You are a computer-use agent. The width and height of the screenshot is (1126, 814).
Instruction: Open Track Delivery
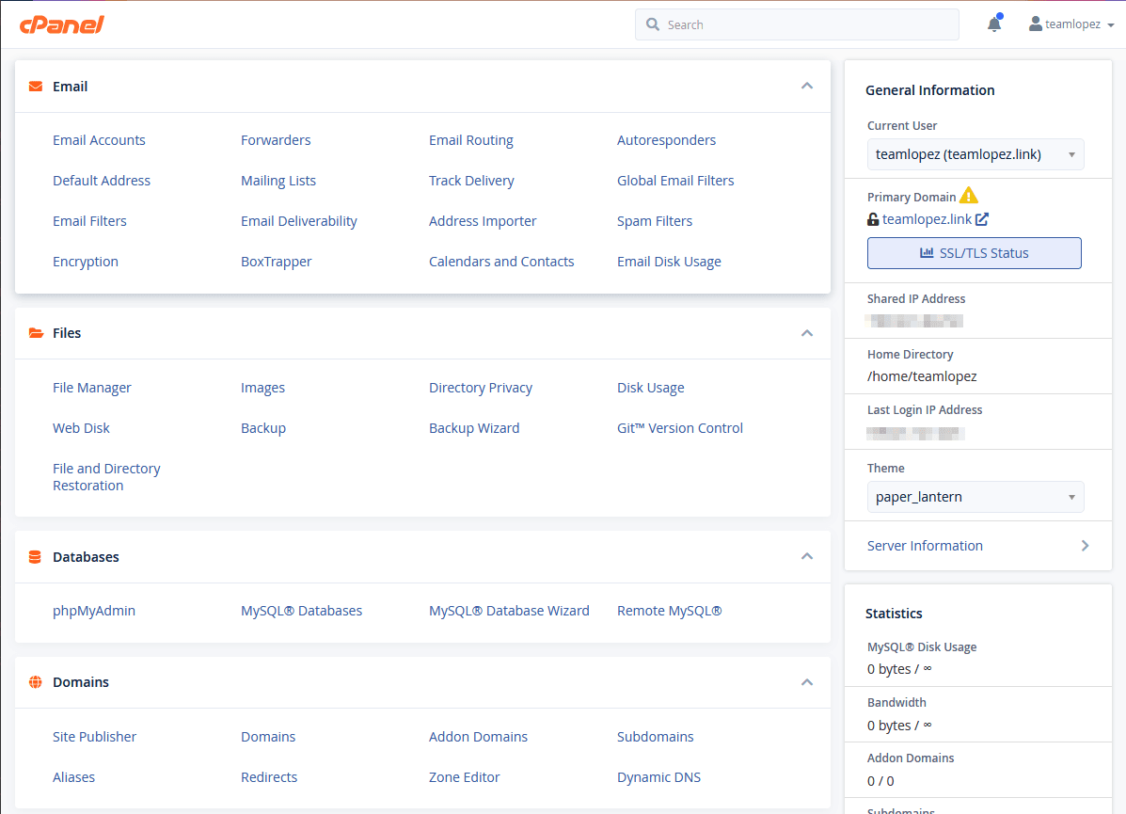coord(471,181)
